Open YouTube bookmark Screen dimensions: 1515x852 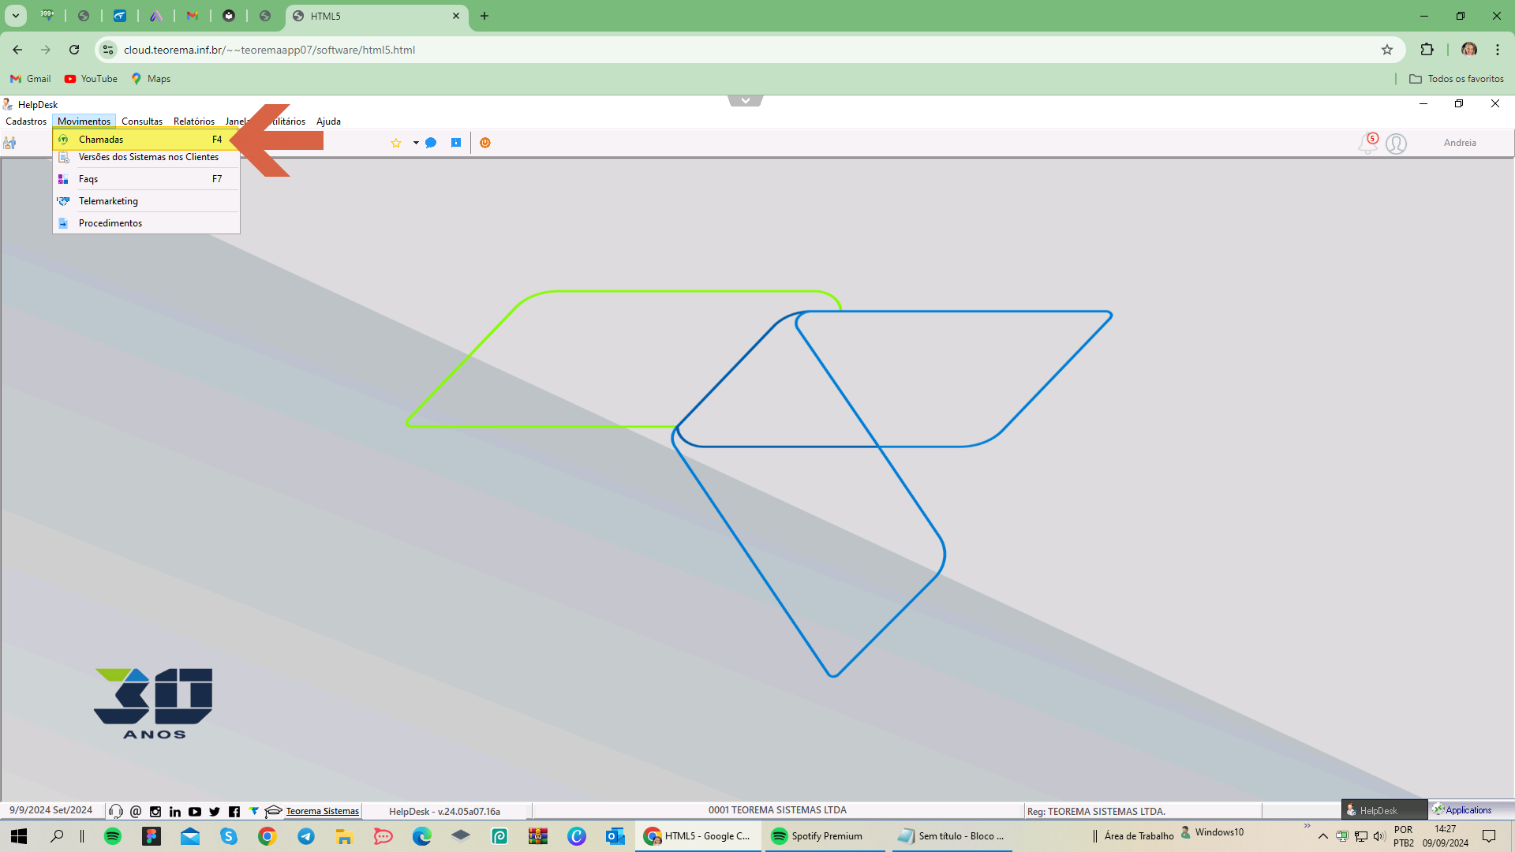[91, 79]
